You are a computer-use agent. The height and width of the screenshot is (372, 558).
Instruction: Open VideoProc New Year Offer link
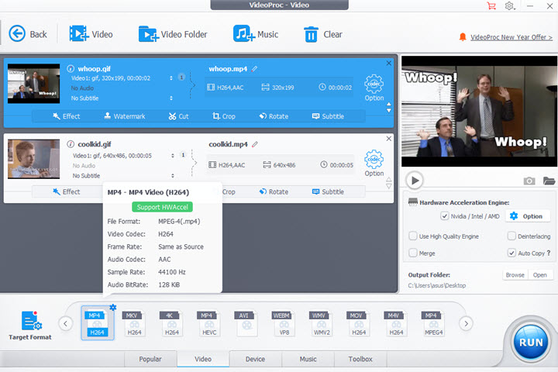511,37
